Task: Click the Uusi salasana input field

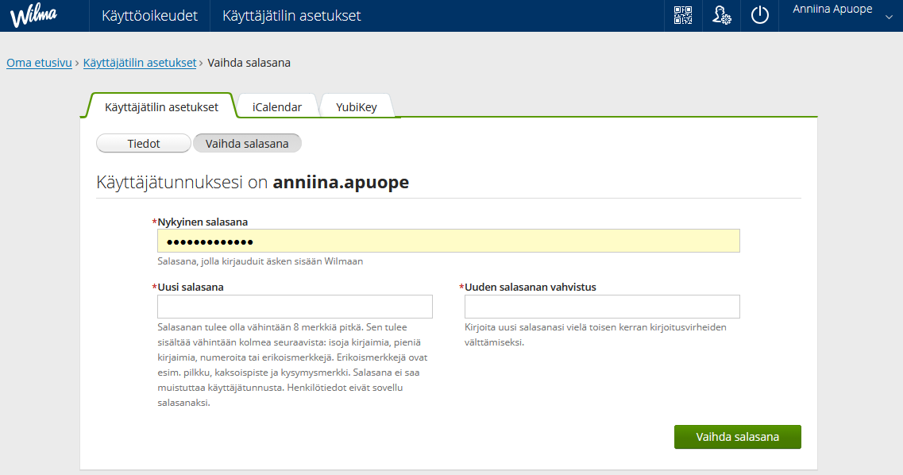Action: (295, 307)
